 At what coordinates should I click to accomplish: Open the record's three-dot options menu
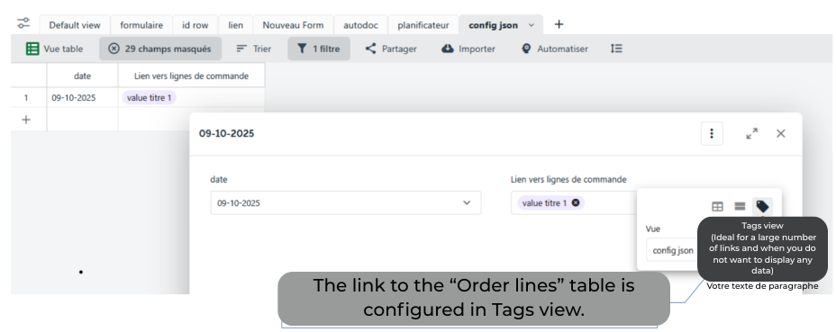(x=712, y=133)
